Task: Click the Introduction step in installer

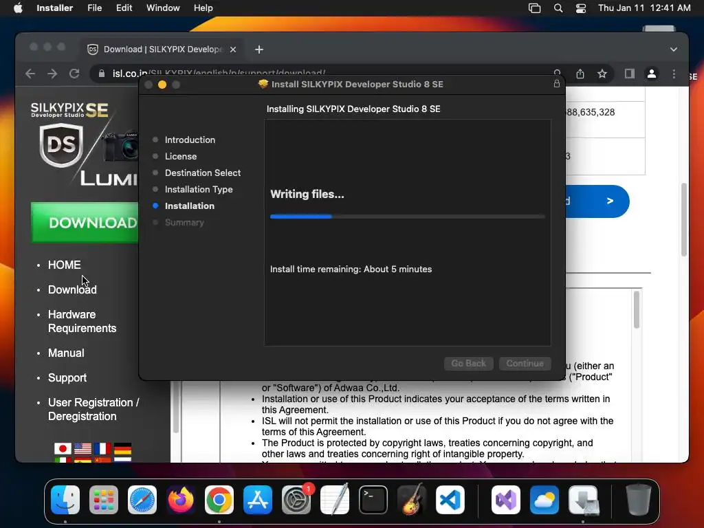Action: [190, 140]
